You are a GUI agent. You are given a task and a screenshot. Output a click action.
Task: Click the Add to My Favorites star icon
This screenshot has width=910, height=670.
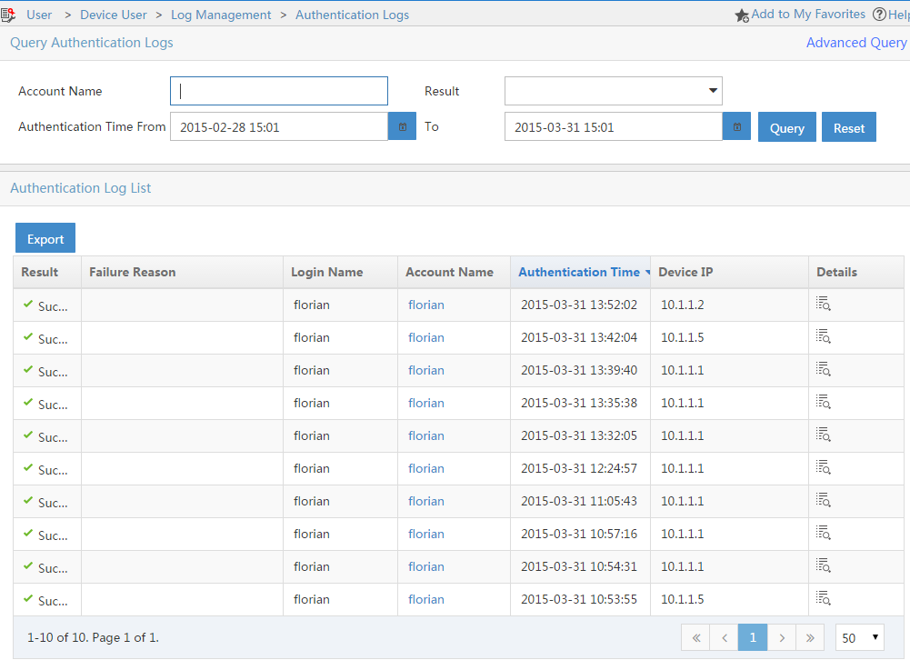[x=742, y=15]
